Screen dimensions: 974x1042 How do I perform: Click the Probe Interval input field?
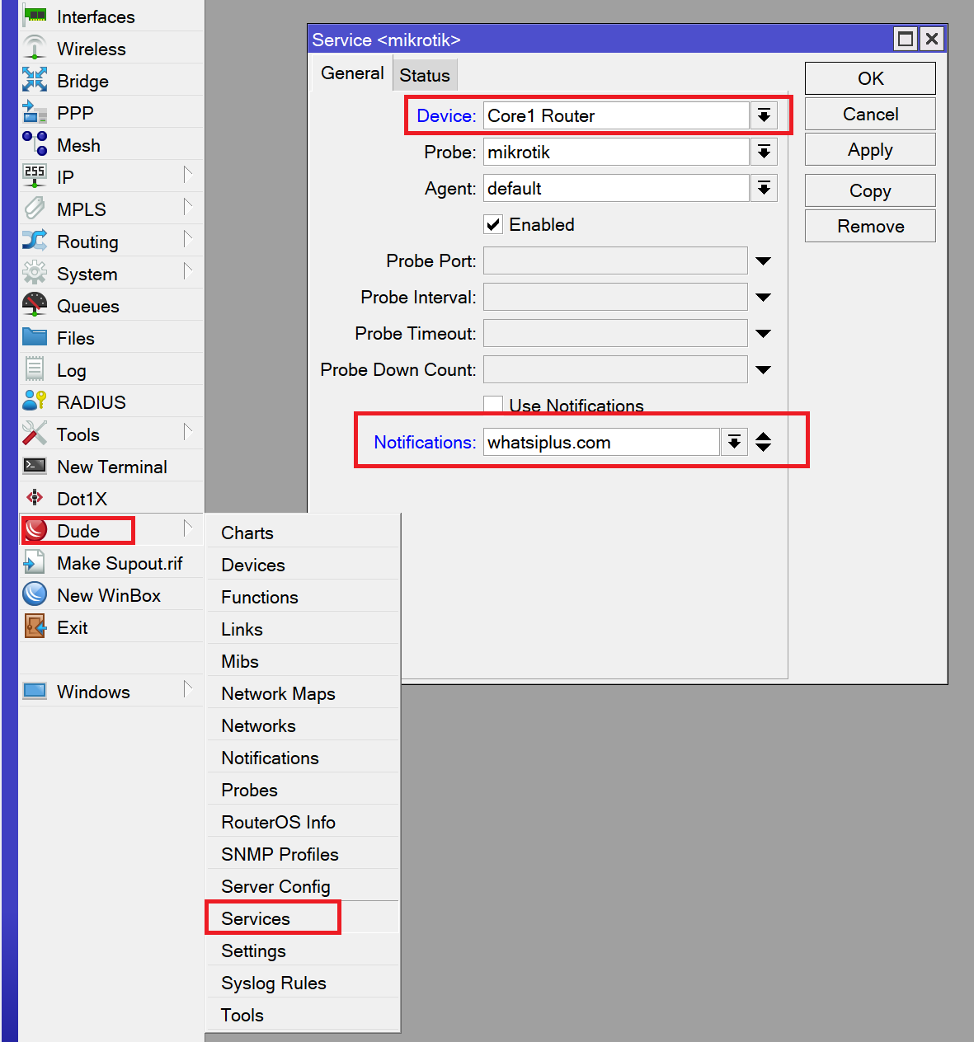[615, 297]
